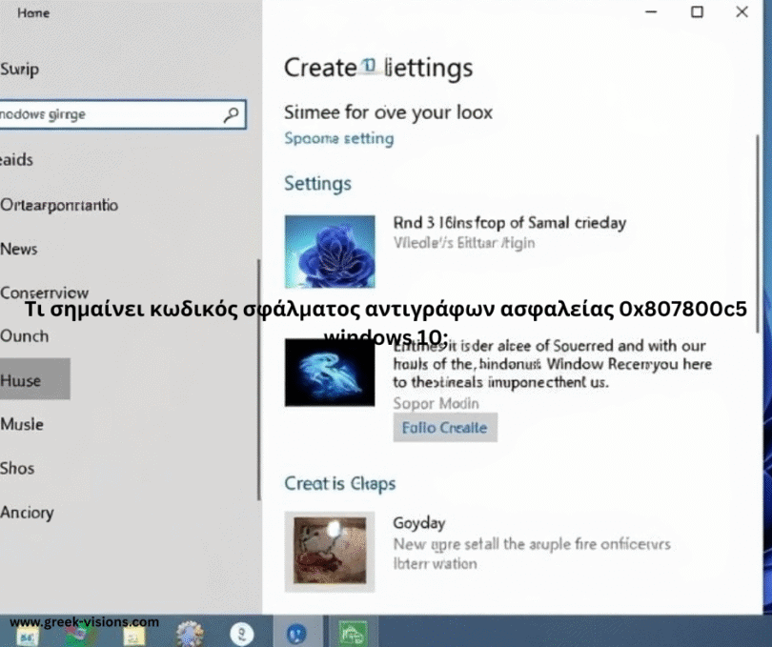The height and width of the screenshot is (647, 772).
Task: Click the 'Goyday' item title
Action: click(x=419, y=523)
